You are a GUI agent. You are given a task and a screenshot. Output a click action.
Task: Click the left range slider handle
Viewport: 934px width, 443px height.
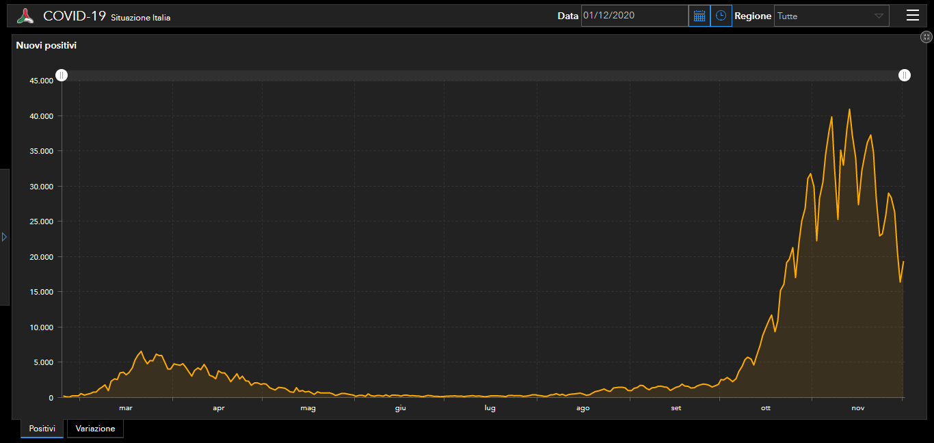[x=62, y=75]
